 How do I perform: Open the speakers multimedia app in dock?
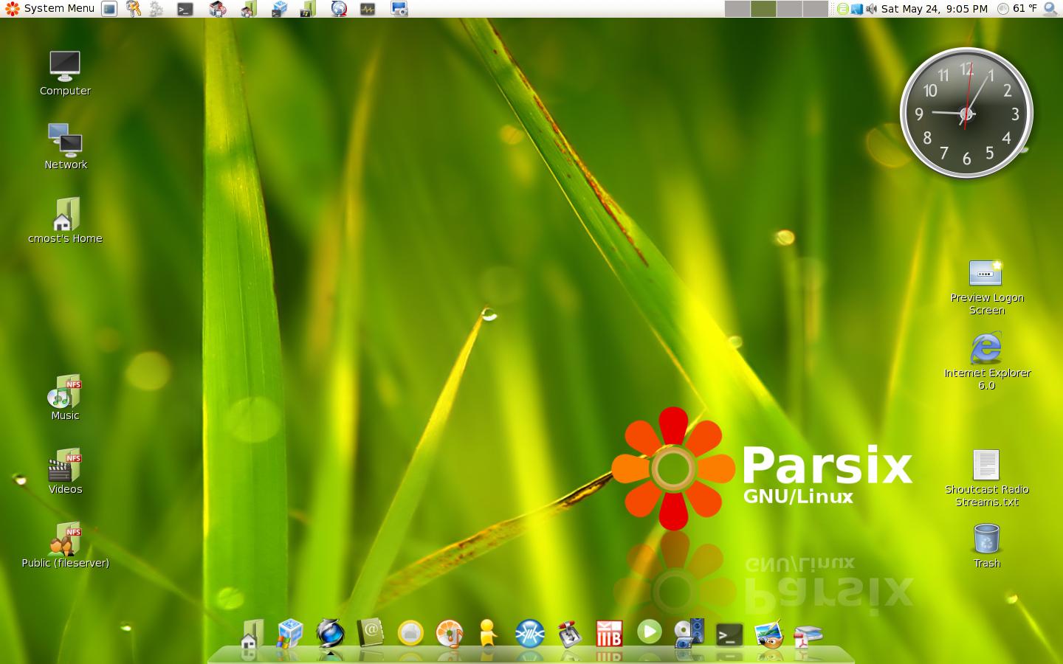(689, 633)
